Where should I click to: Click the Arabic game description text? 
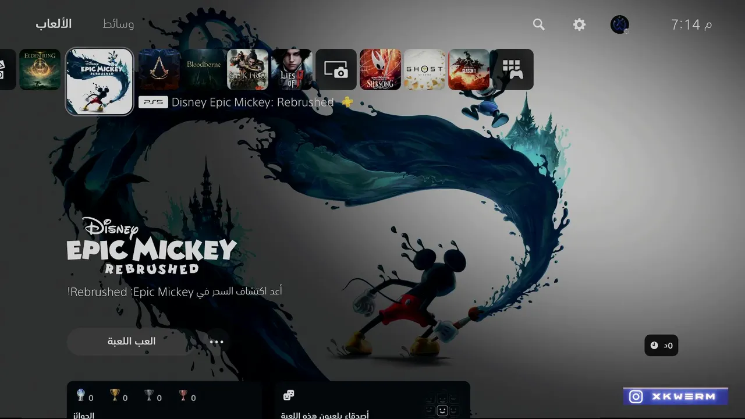coord(175,292)
